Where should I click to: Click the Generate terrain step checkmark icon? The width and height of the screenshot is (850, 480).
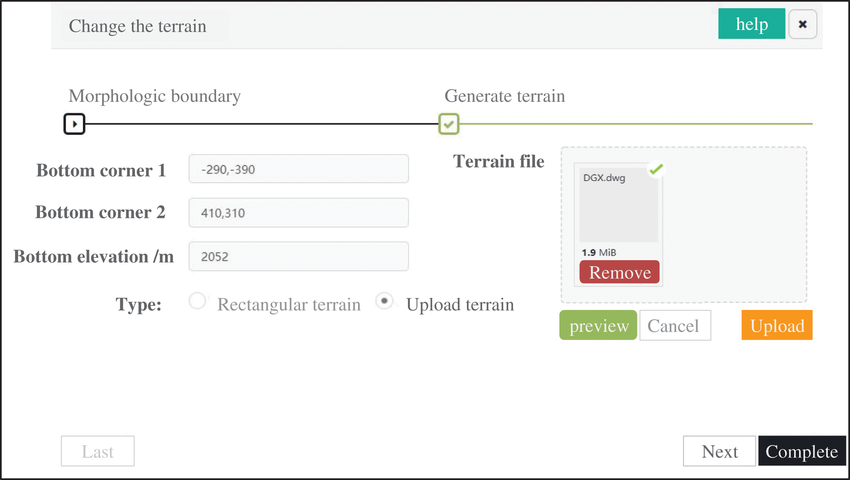click(x=449, y=124)
